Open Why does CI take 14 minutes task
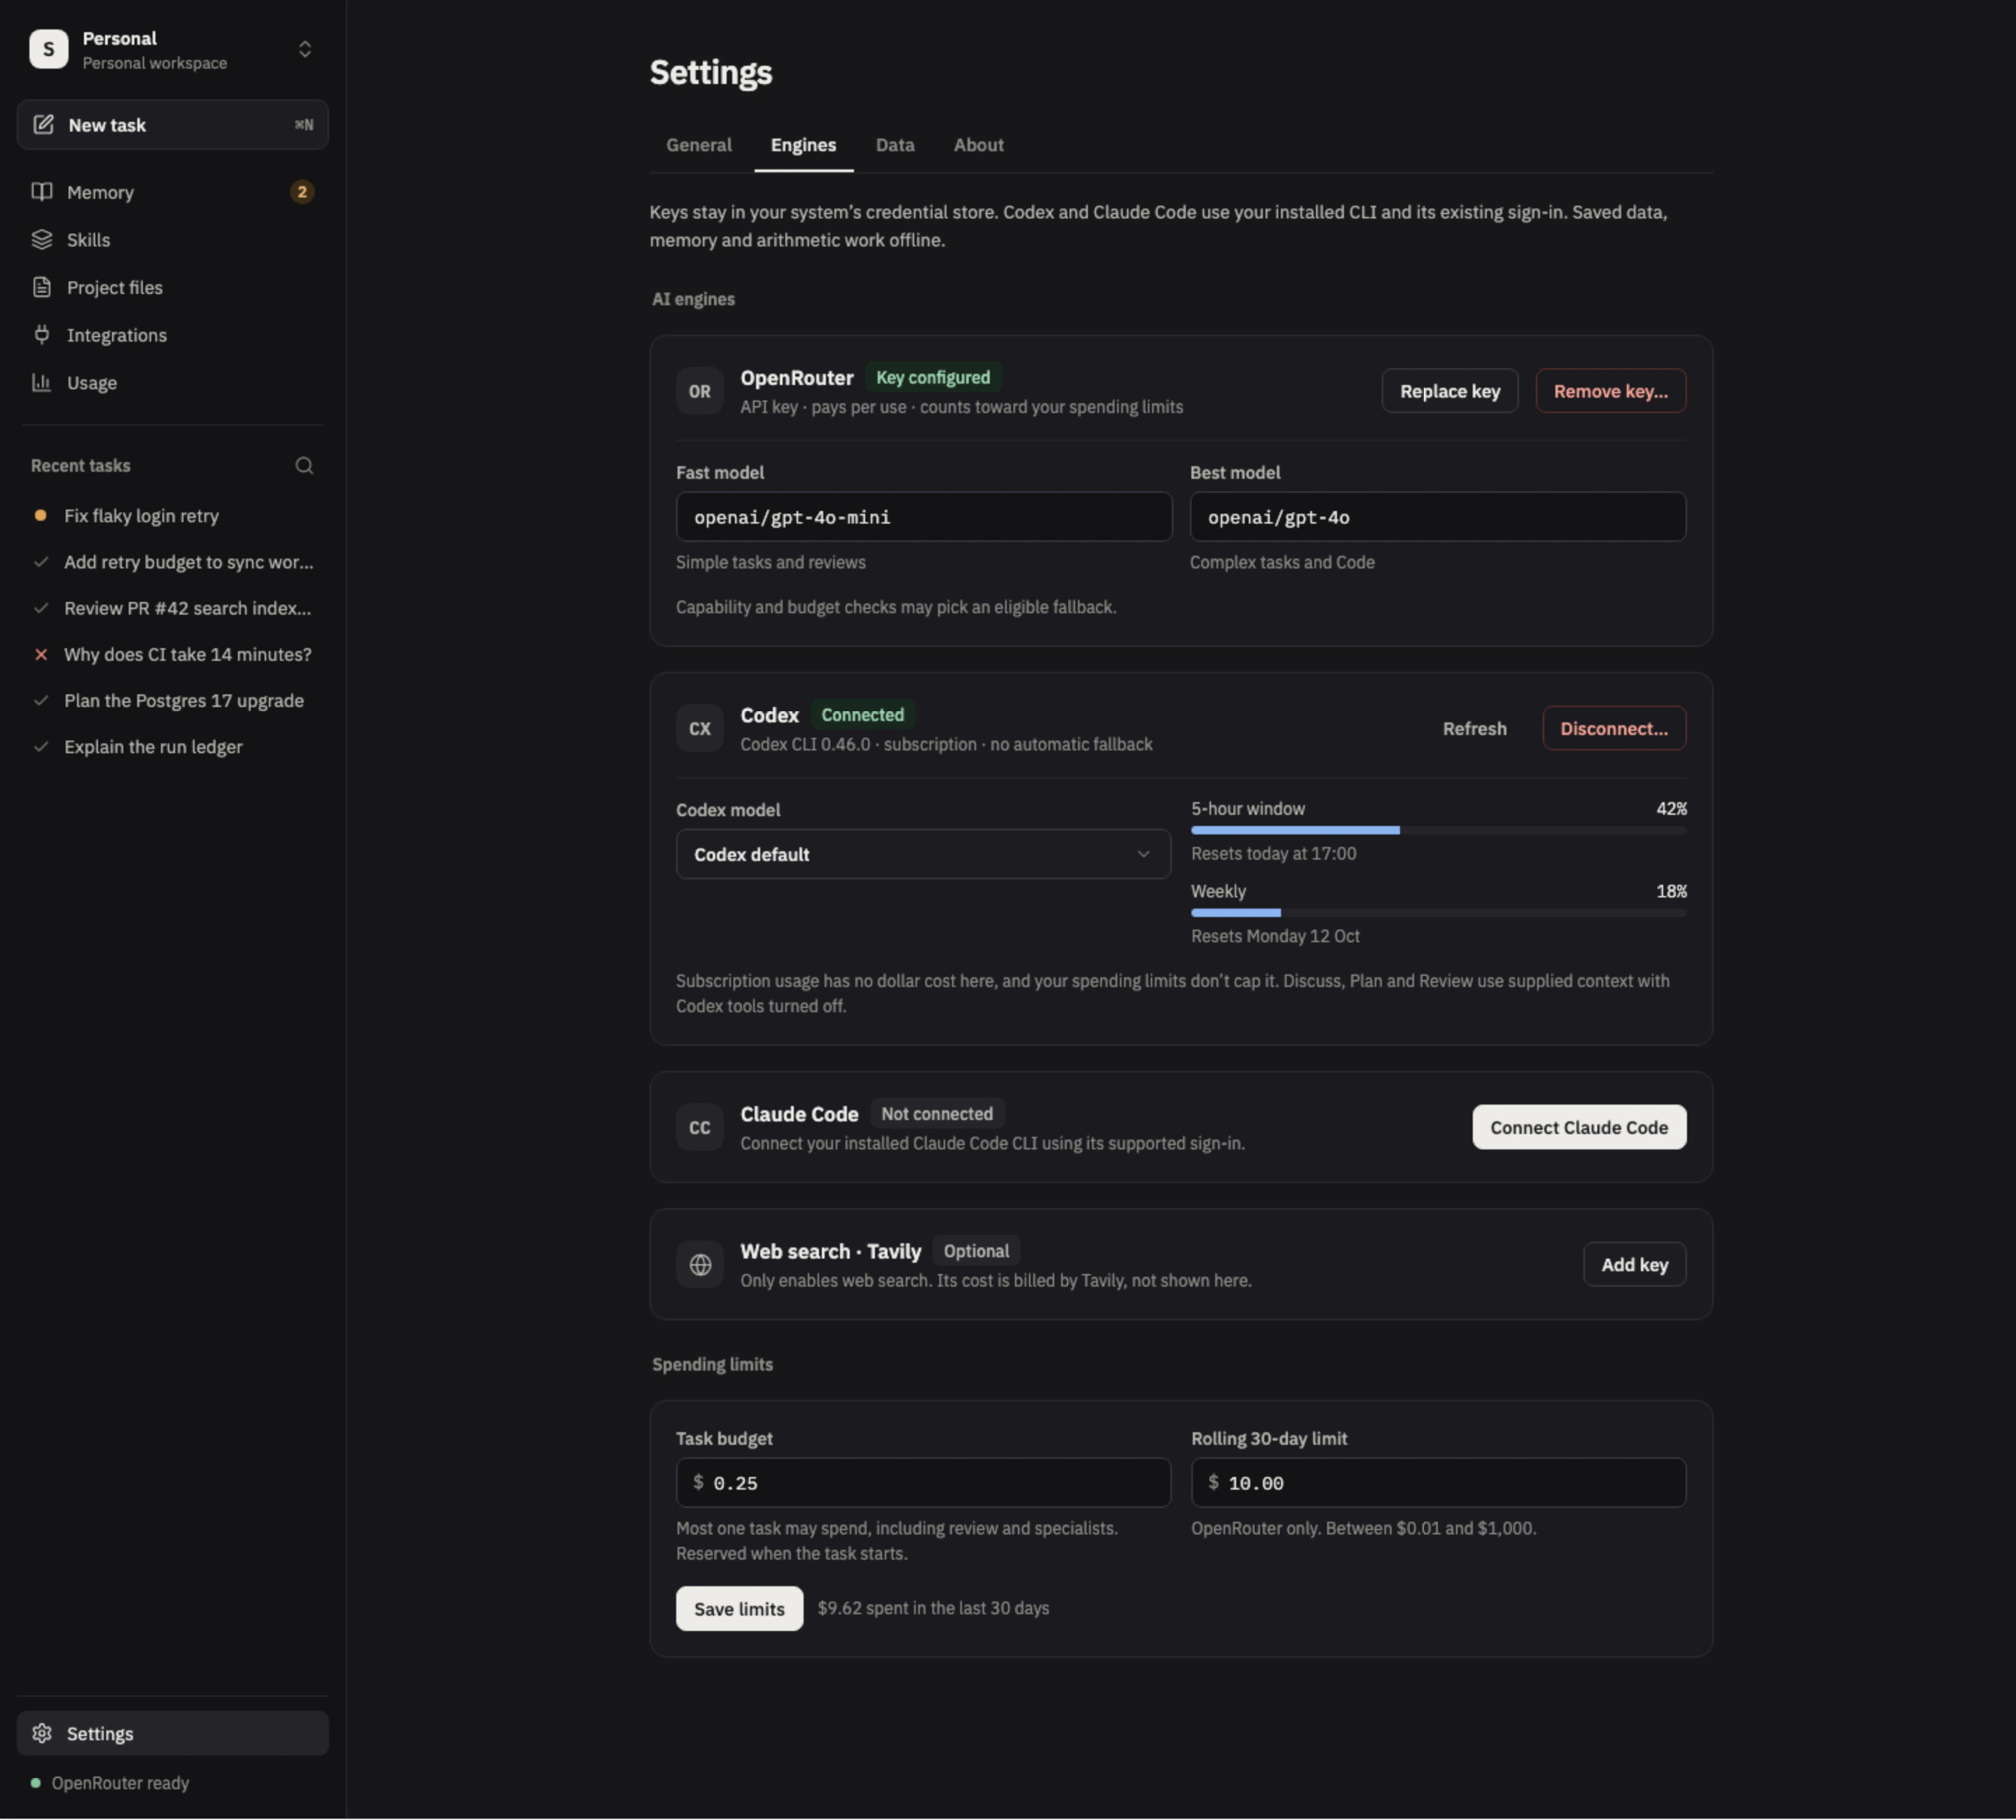Screen dimensions: 2016x1820 (x=173, y=654)
